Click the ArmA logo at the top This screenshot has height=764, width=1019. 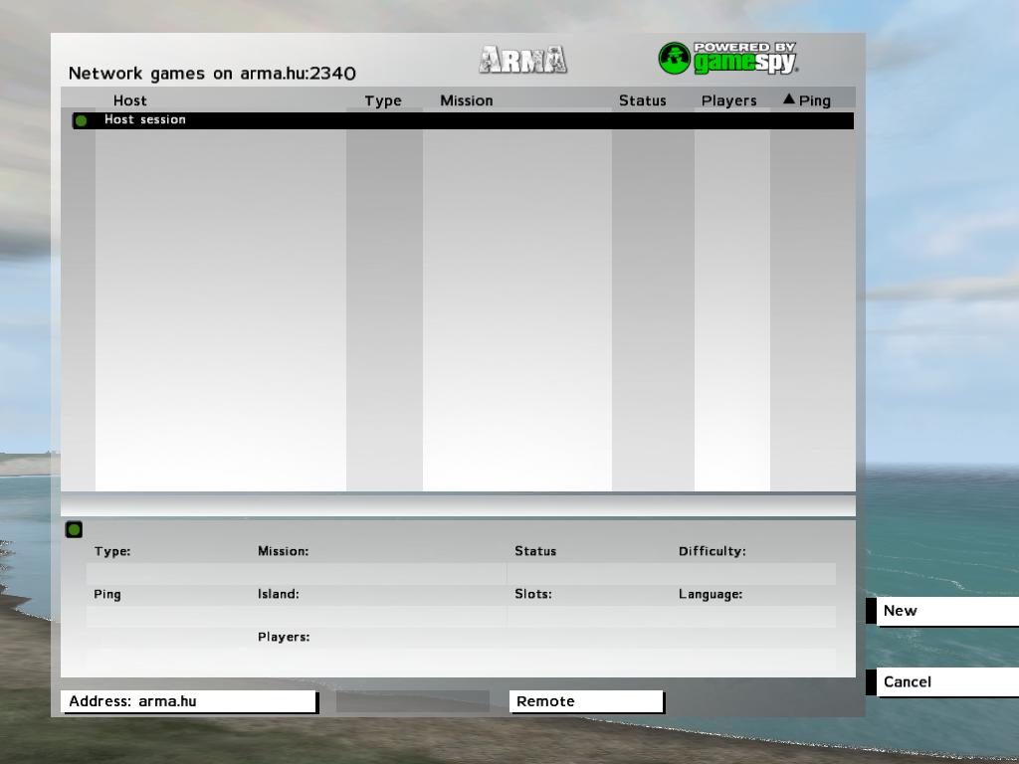(x=522, y=60)
